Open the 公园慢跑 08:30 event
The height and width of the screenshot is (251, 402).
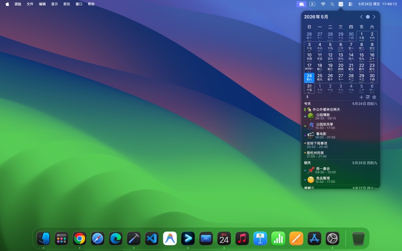[x=341, y=116]
